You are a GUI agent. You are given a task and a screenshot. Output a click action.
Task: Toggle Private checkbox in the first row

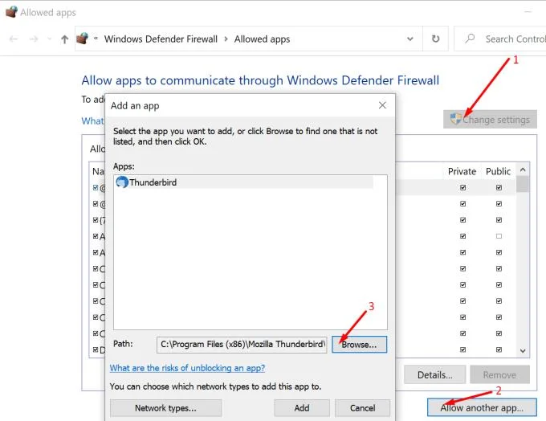(462, 187)
